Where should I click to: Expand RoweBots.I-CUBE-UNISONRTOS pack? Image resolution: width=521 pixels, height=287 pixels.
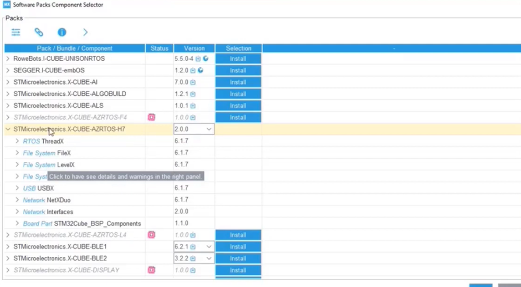[x=8, y=59]
